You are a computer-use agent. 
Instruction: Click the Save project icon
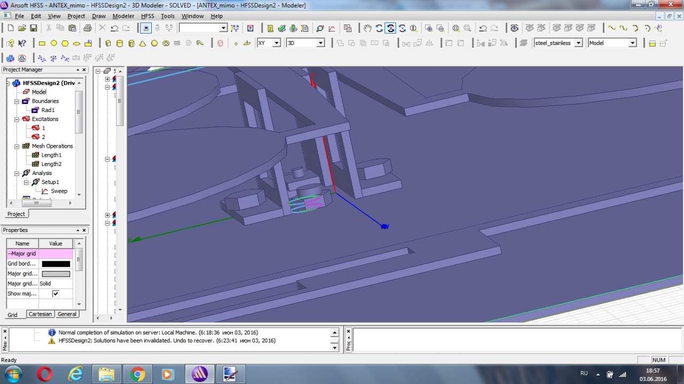click(x=33, y=28)
